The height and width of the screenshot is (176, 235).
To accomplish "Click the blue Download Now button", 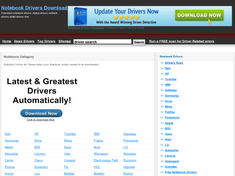I will 41,113.
